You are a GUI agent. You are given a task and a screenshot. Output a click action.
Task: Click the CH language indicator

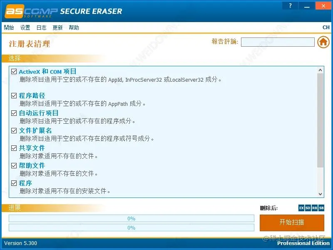[326, 27]
